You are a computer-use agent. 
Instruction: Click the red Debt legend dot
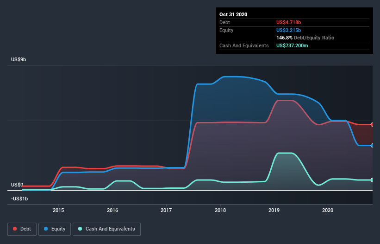(15, 229)
